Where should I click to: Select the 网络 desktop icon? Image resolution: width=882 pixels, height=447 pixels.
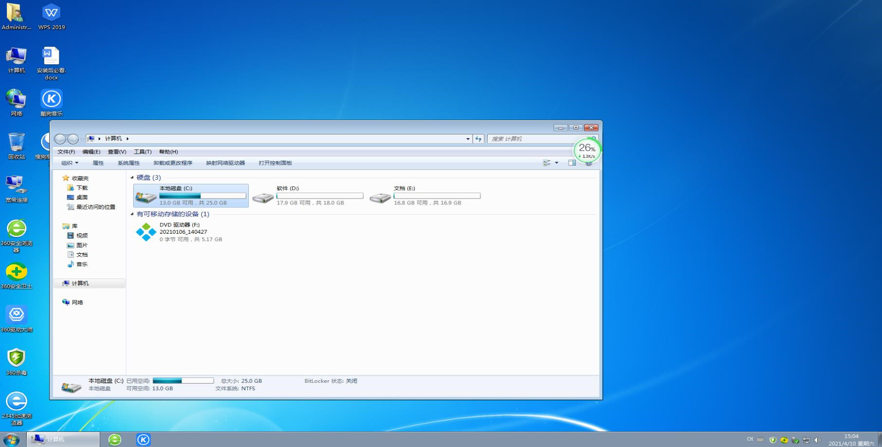[x=16, y=103]
